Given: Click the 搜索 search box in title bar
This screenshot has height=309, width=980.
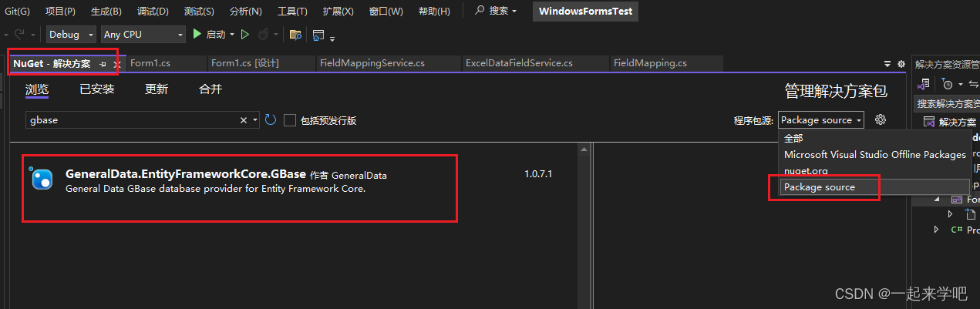Looking at the screenshot, I should point(496,12).
